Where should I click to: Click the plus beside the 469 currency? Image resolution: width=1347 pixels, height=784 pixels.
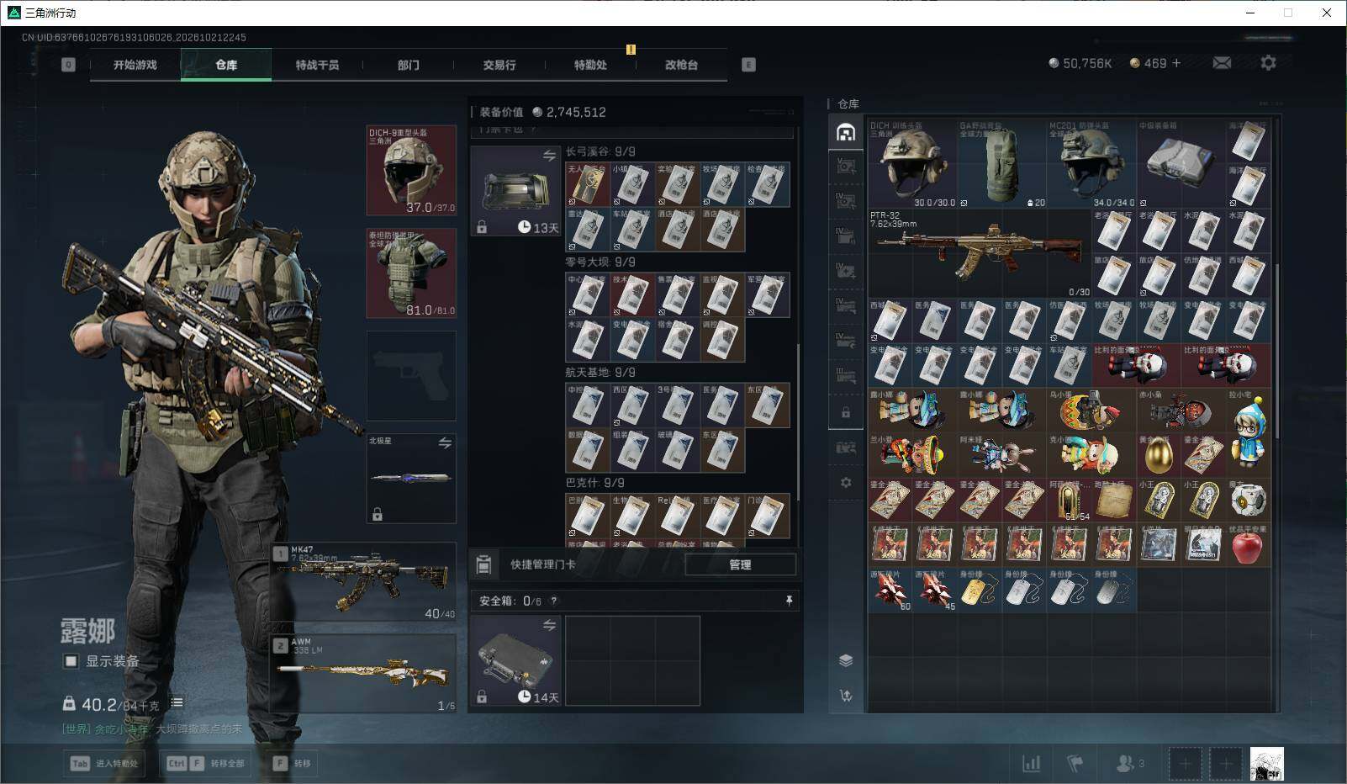coord(1176,63)
